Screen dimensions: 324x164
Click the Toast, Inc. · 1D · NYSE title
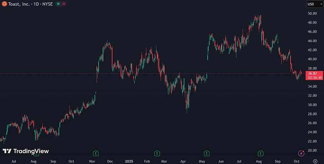[x=30, y=4]
